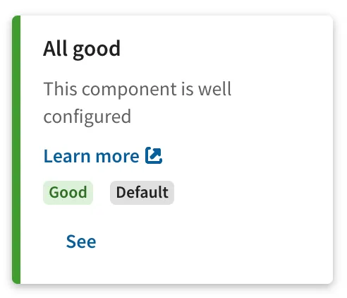
Task: Click the green Good status badge
Action: tap(68, 193)
